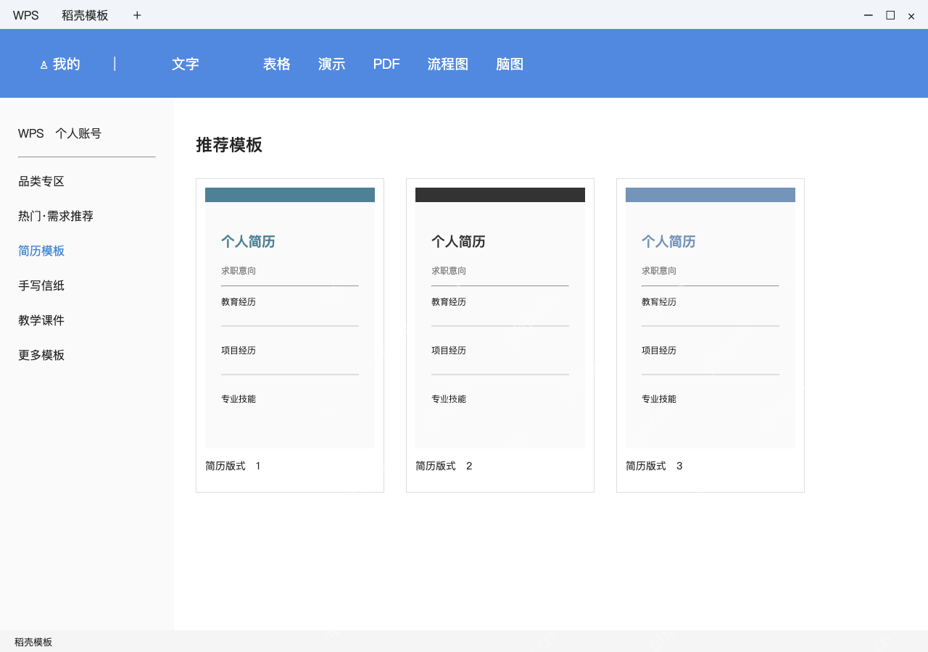
Task: Open the black 简历版式 2 template thumbnail
Action: coord(500,318)
